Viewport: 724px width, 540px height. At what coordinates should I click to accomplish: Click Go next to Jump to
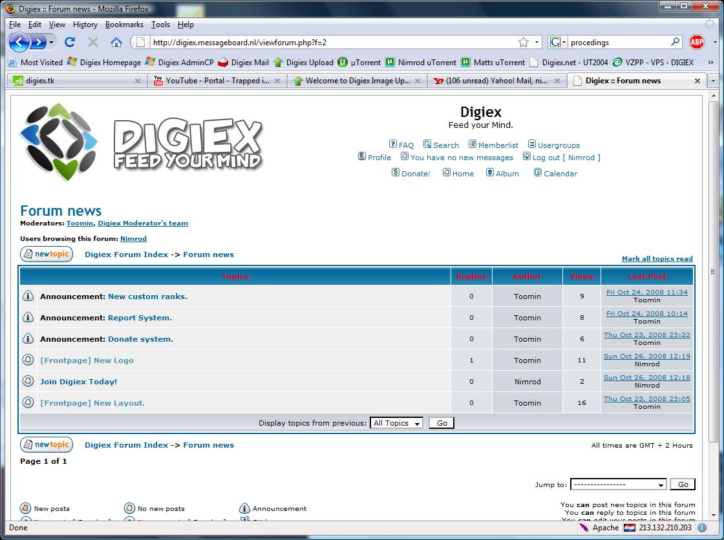pos(683,484)
